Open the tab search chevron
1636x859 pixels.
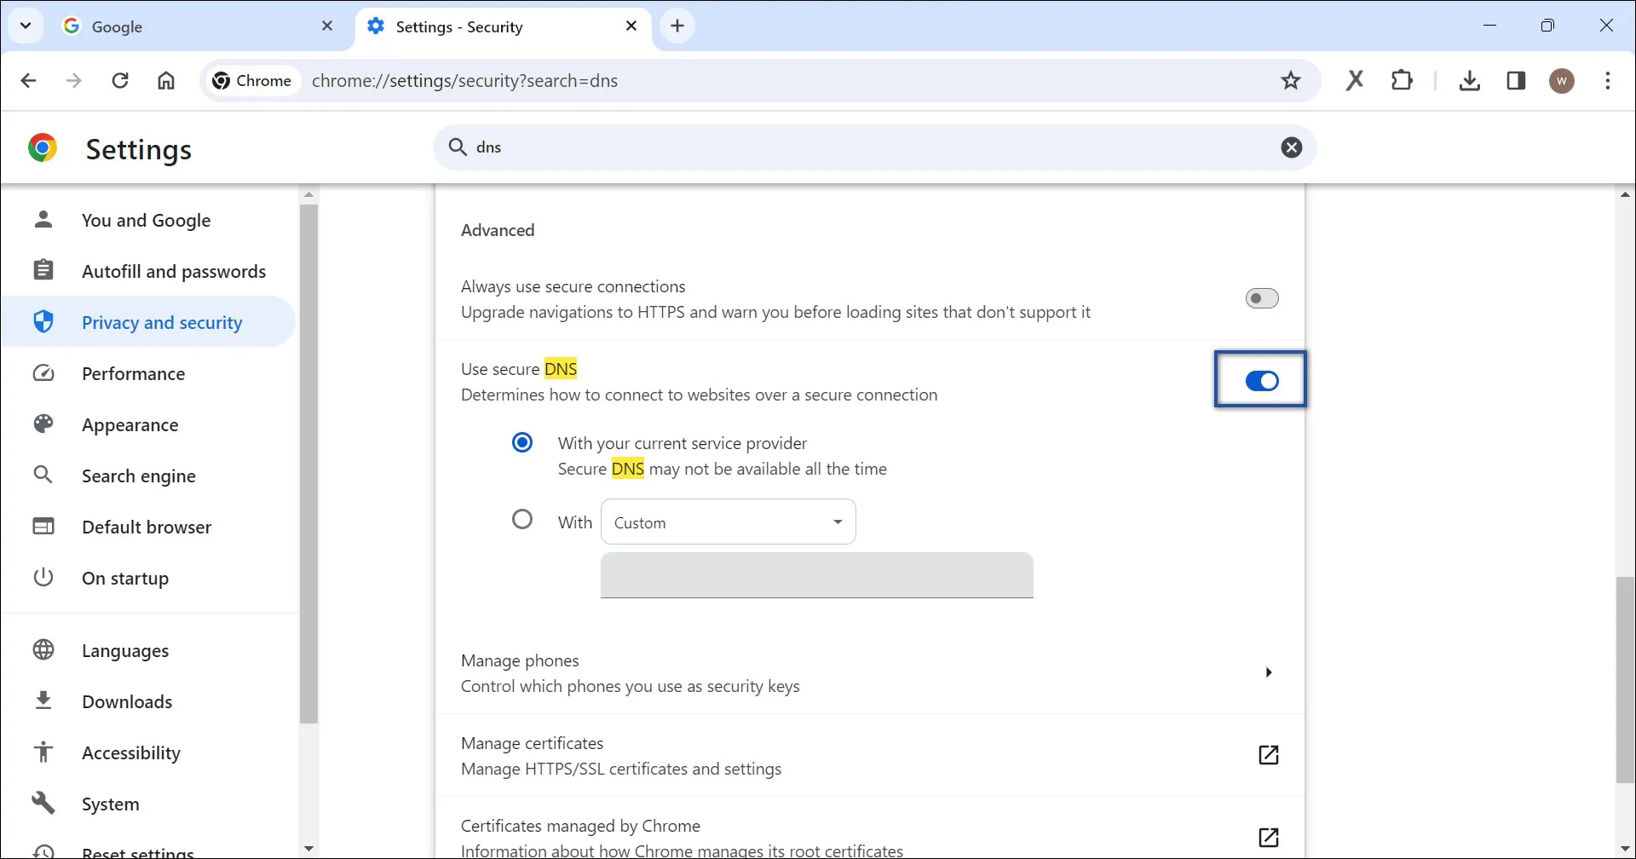[x=26, y=26]
